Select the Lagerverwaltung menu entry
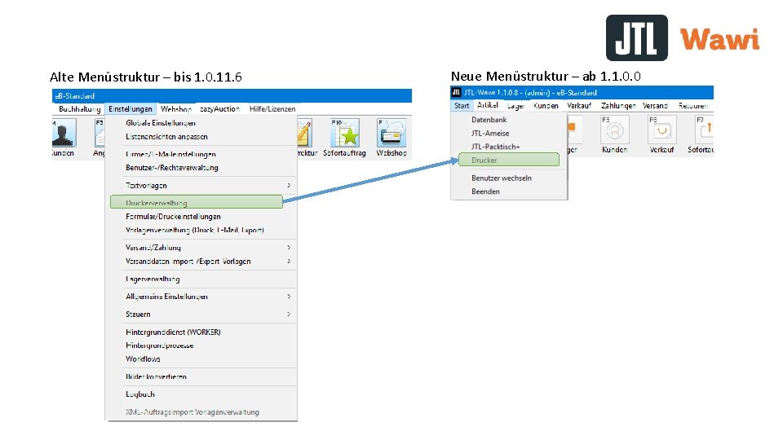The width and height of the screenshot is (783, 440). tap(153, 279)
